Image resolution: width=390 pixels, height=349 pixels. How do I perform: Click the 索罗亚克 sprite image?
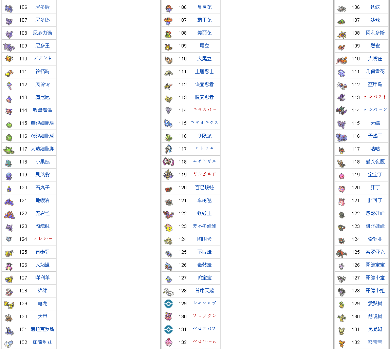pos(341,252)
